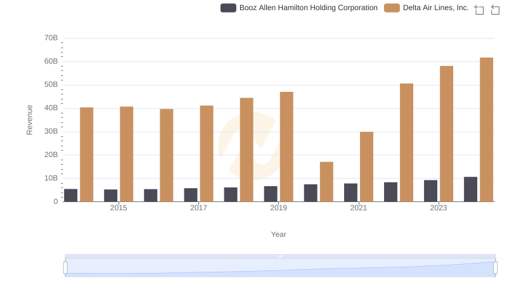The width and height of the screenshot is (507, 292).
Task: Click inside the data zoom preview area
Action: pyautogui.click(x=280, y=268)
